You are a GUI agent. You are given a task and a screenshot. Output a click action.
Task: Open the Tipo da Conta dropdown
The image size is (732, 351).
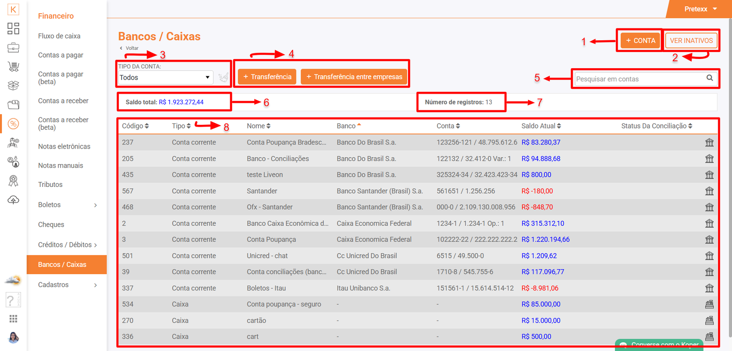coord(165,78)
